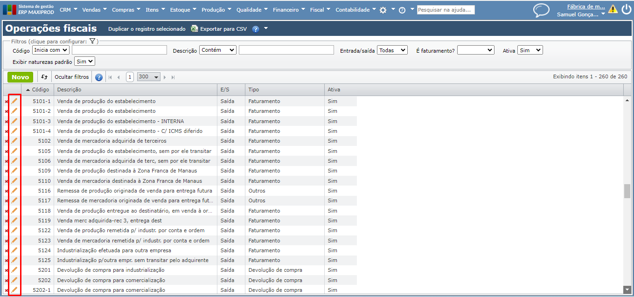Click scrollbar down arrow
Screen dimensions: 634x297
pyautogui.click(x=627, y=290)
